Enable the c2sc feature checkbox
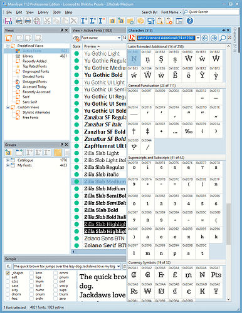Screen dimensions: 242x313 click(8, 282)
